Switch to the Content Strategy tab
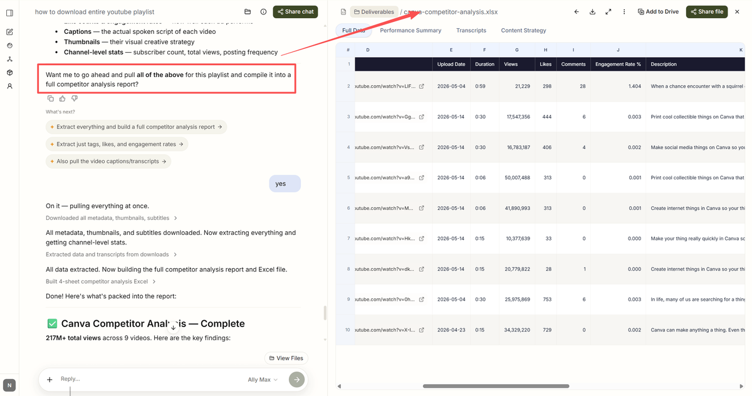This screenshot has width=752, height=396. 523,30
